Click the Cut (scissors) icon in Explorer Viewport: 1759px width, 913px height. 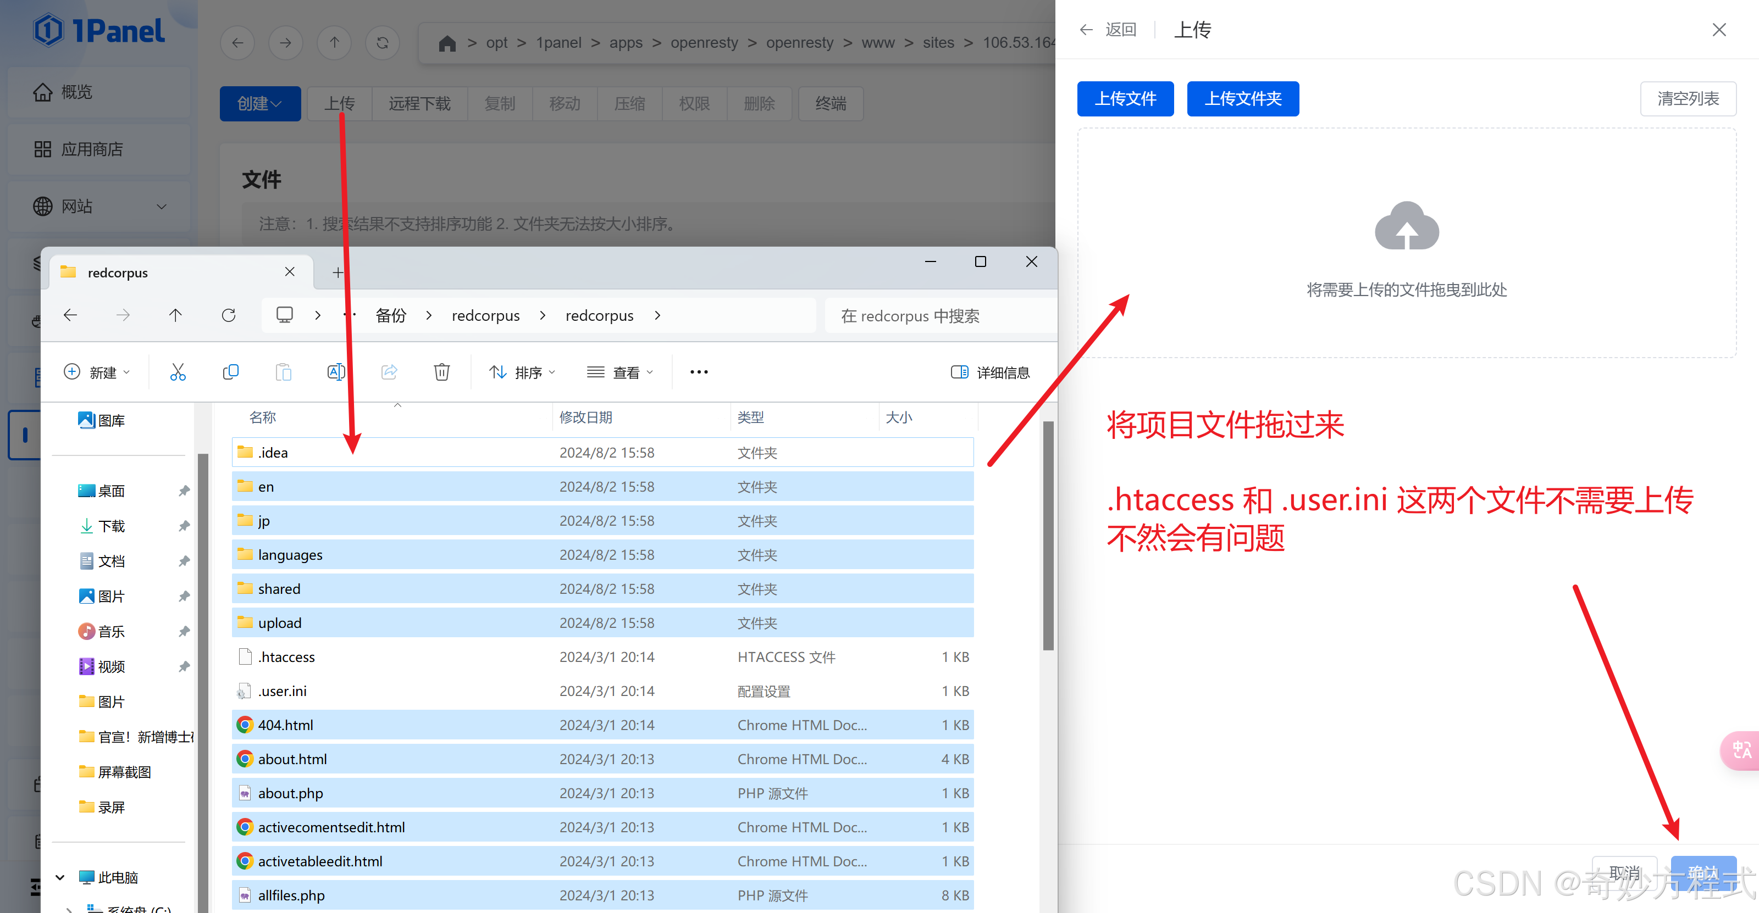(x=178, y=372)
